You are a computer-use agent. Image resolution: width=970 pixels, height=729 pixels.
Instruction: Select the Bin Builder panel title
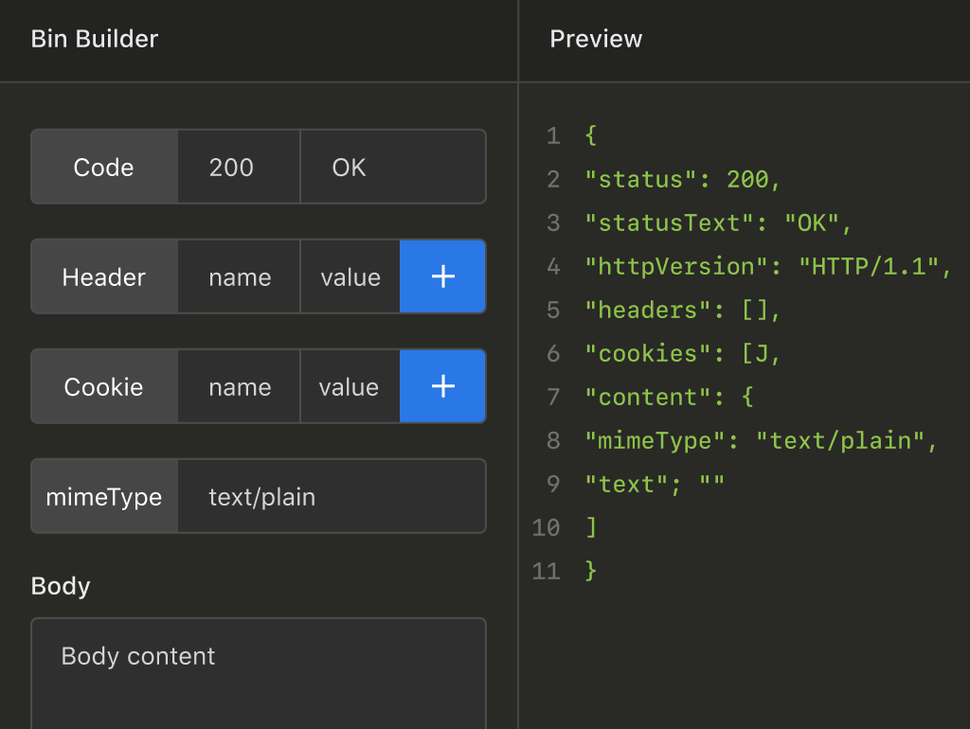(x=95, y=39)
